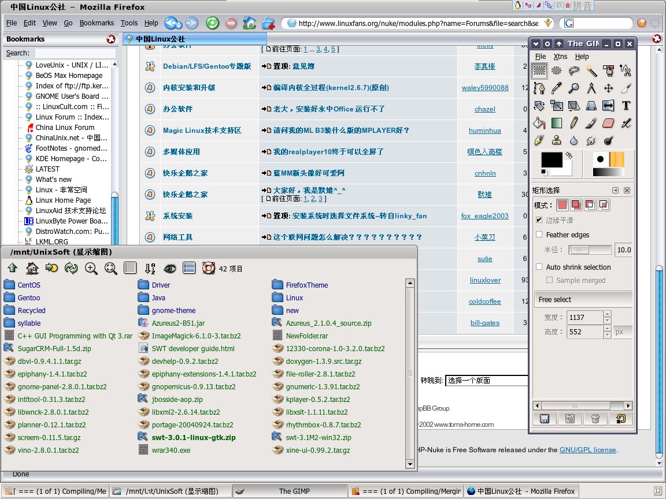The width and height of the screenshot is (666, 499).
Task: Open the GIMP File menu
Action: [541, 57]
